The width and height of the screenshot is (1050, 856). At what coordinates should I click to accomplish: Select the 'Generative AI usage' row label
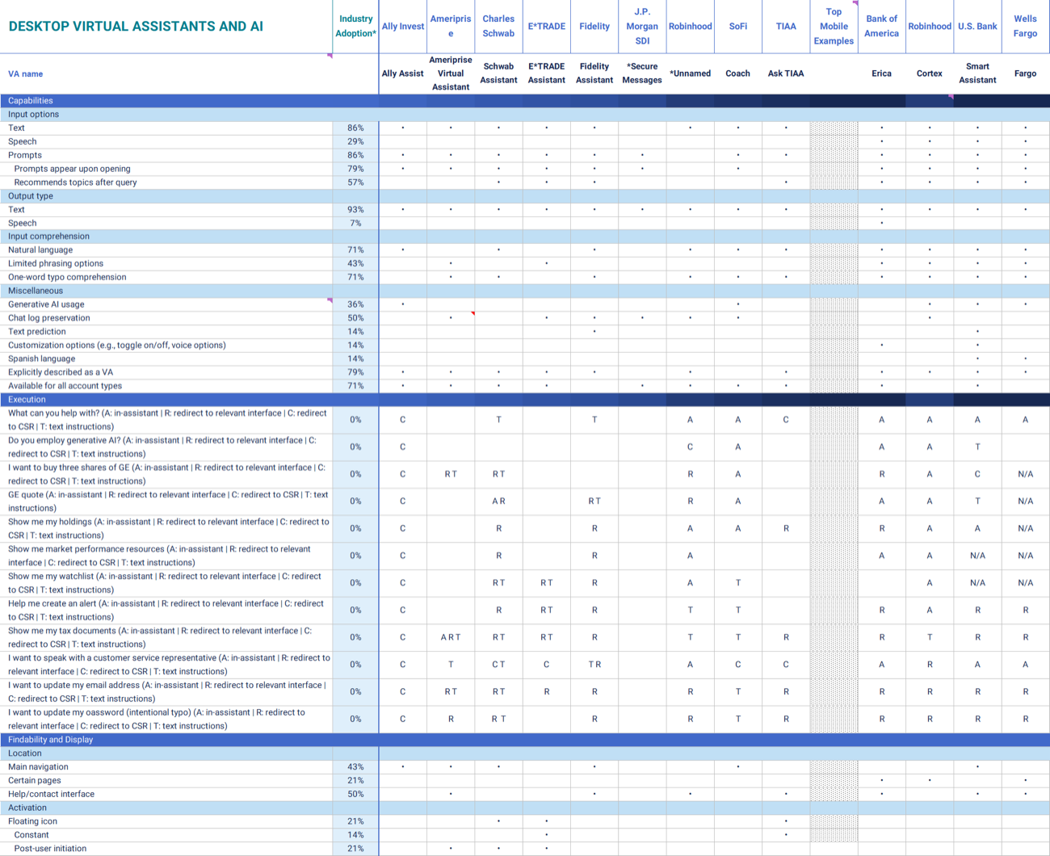(46, 304)
